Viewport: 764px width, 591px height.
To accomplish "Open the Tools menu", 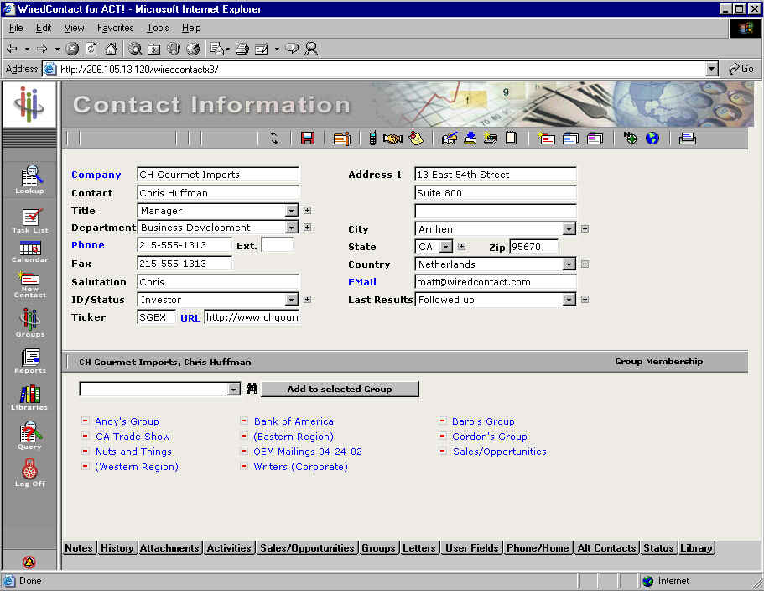I will click(x=158, y=28).
